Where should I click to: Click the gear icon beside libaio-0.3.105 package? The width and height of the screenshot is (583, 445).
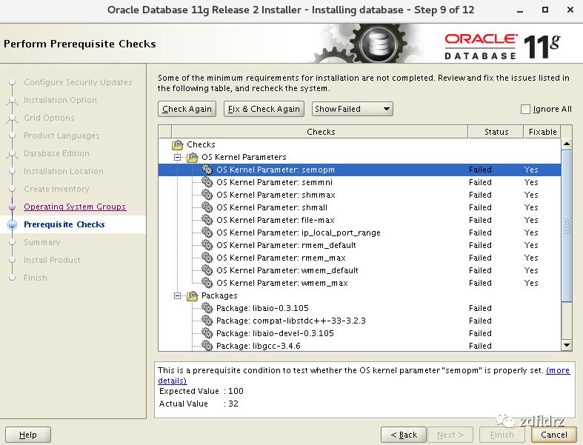(x=207, y=308)
